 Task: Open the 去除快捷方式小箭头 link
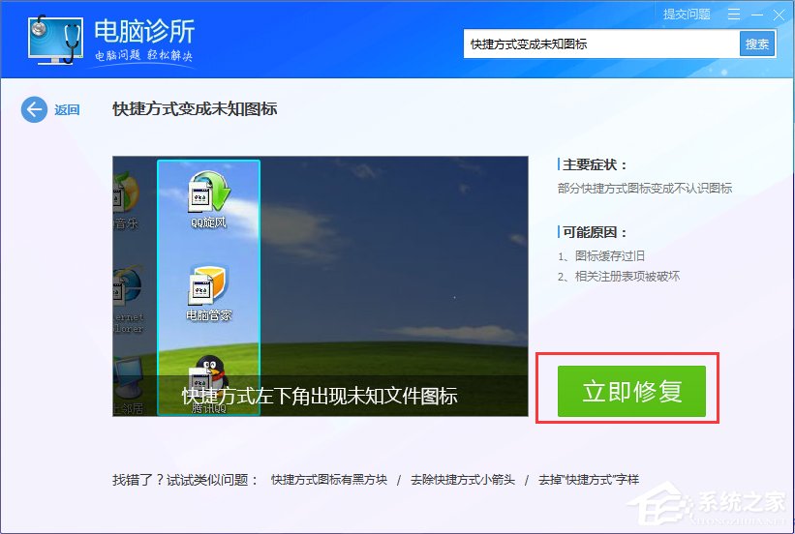(x=463, y=479)
